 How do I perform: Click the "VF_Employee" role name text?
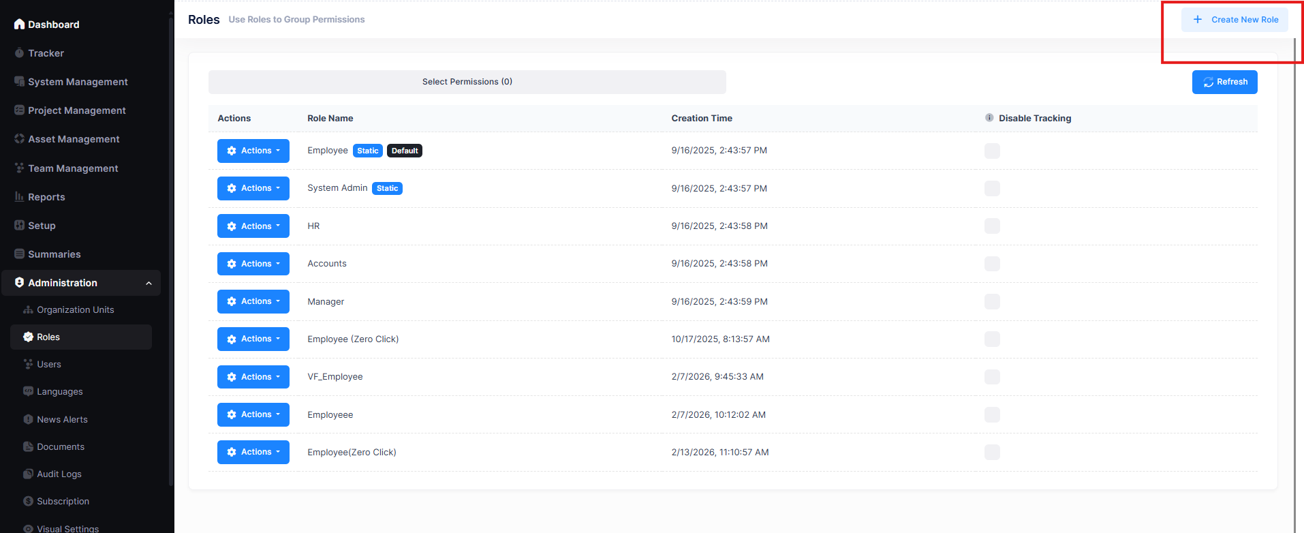coord(335,377)
